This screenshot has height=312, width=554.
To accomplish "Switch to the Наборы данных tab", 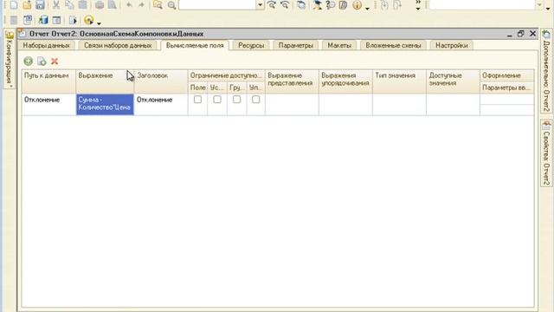I will (x=46, y=45).
